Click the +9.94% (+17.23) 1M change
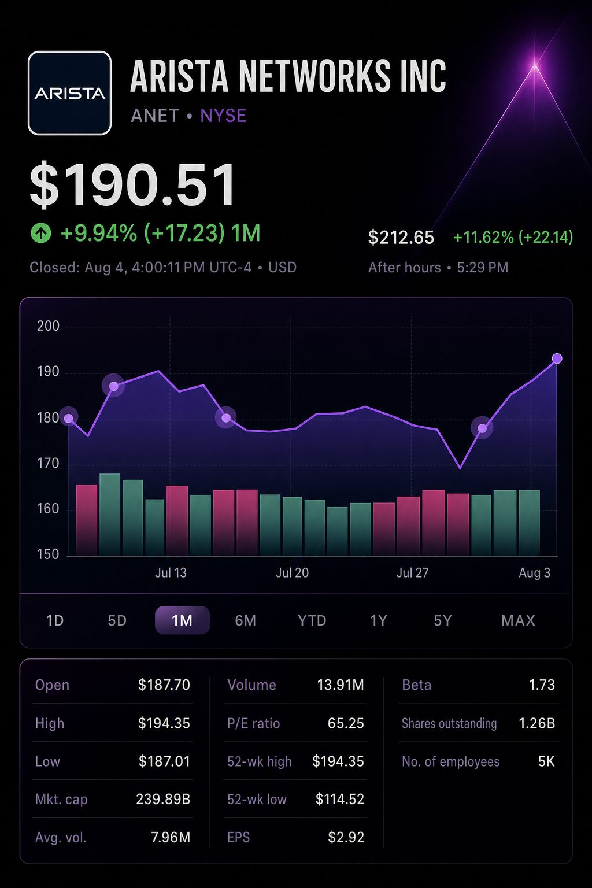This screenshot has width=592, height=888. (160, 234)
